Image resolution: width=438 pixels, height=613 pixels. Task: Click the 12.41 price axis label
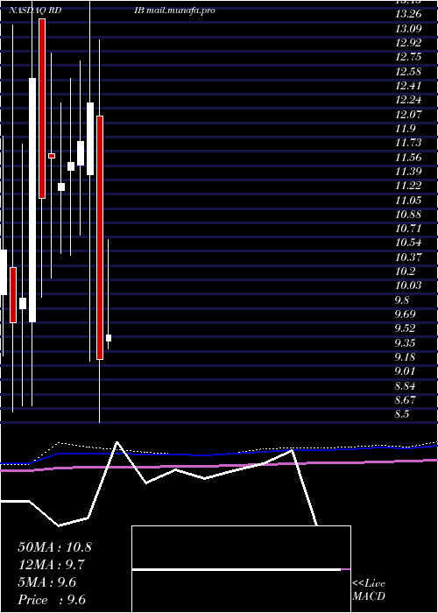tap(408, 85)
